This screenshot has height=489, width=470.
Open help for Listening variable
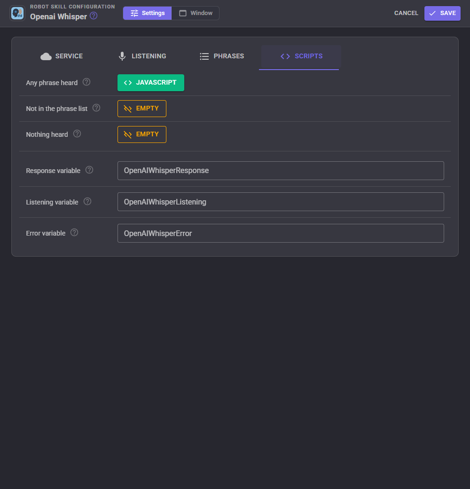click(87, 201)
